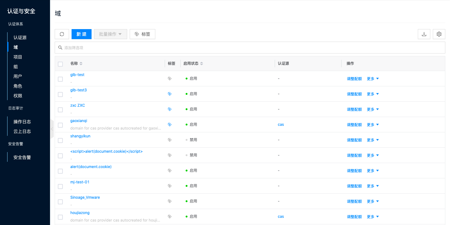The height and width of the screenshot is (225, 450).
Task: Open 操作日志 in the sidebar
Action: 22,122
